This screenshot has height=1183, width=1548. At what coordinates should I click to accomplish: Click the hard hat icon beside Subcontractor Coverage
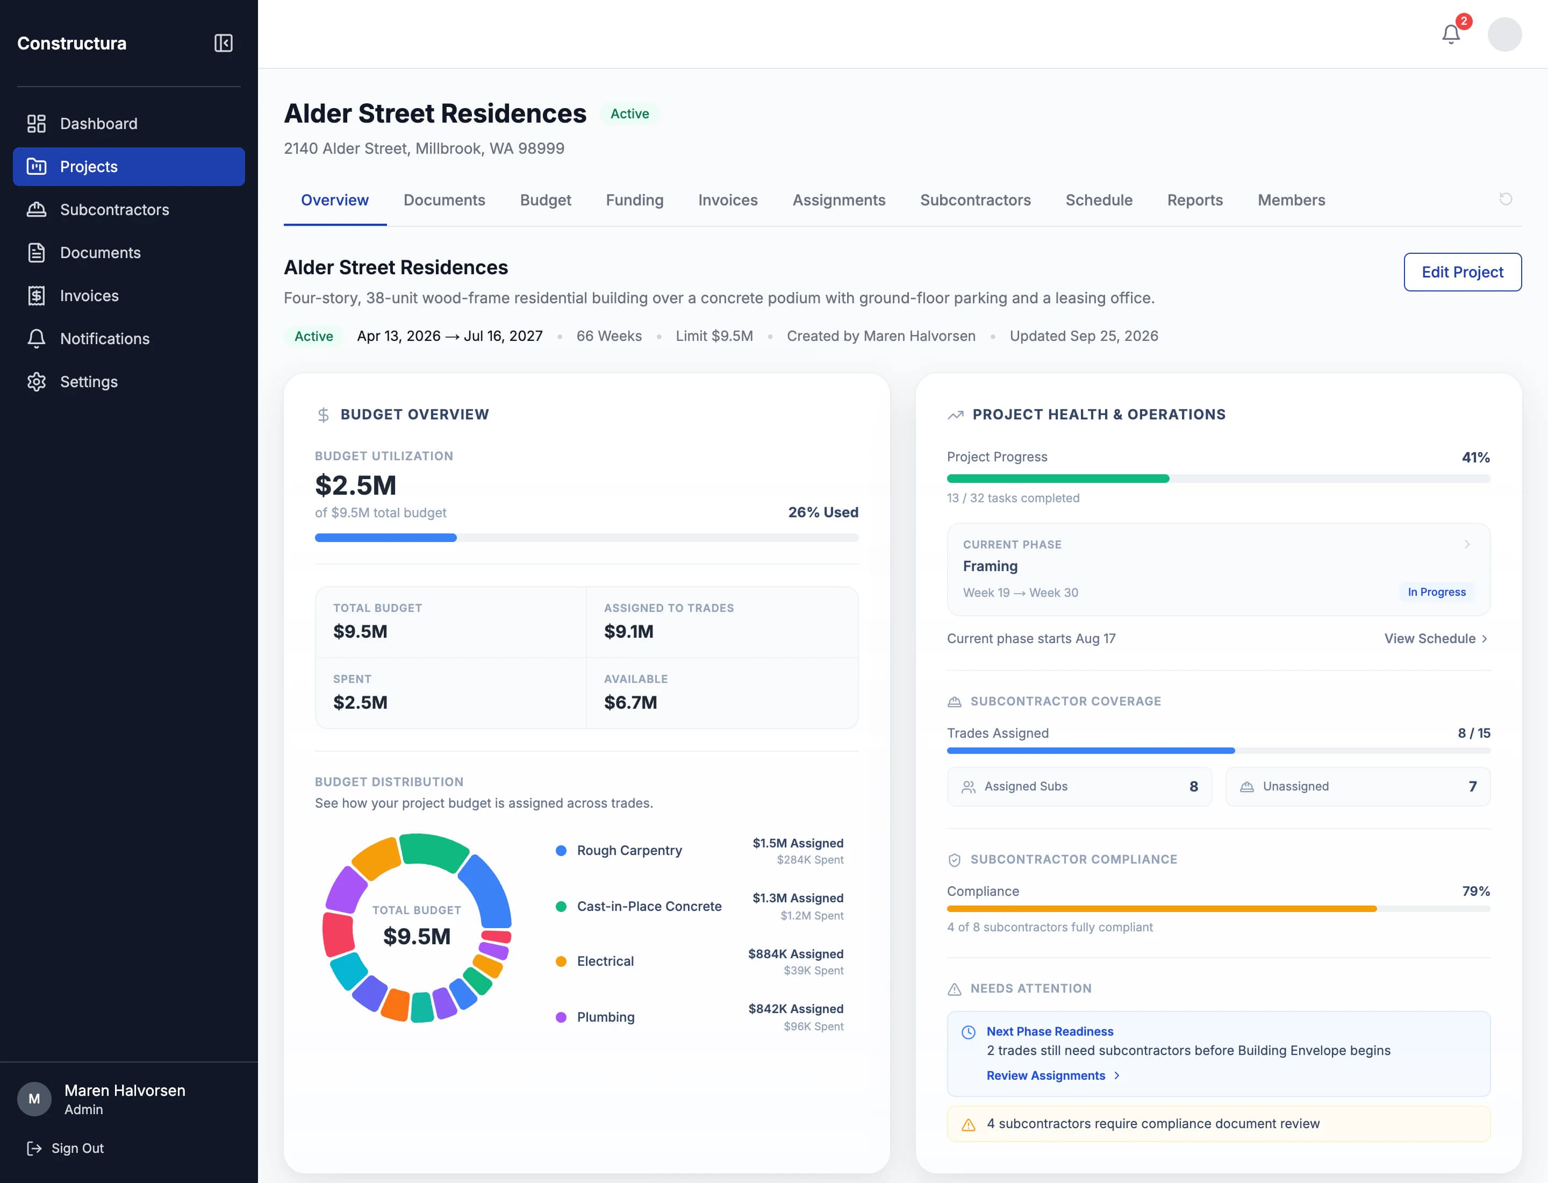coord(955,702)
